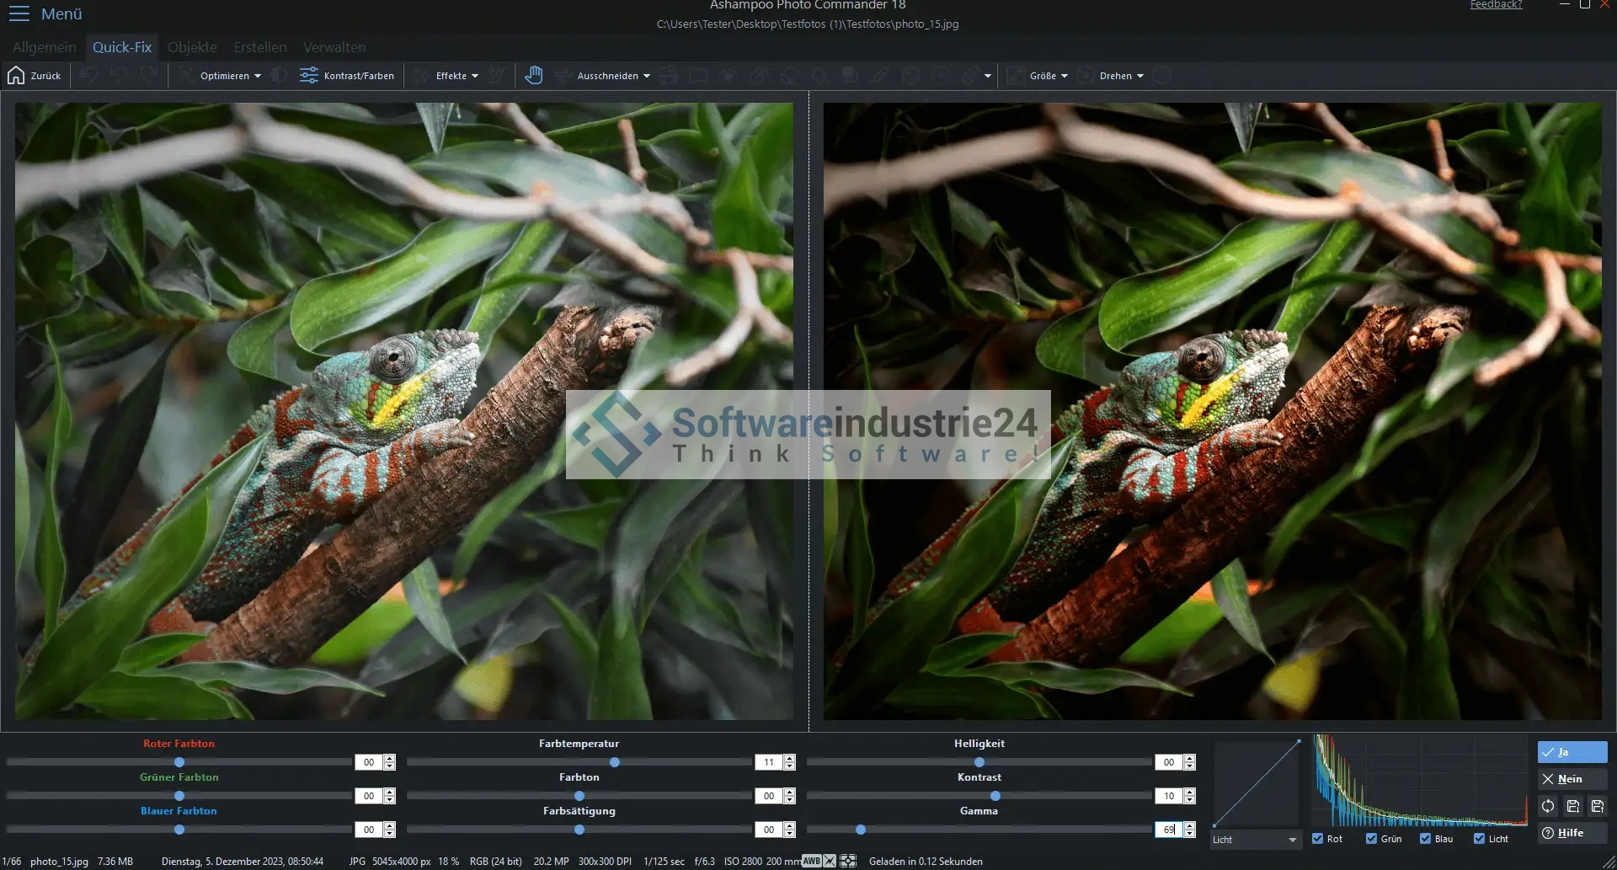1617x870 pixels.
Task: Expand the Optimieren dropdown
Action: tap(230, 76)
